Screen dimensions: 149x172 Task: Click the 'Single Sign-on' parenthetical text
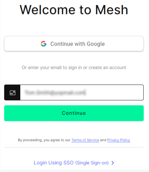click(x=92, y=163)
